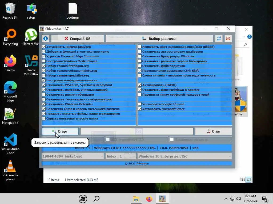Enable Отключить файл подкачки checkbox
Viewport: 273px width, 204px height.
click(140, 66)
